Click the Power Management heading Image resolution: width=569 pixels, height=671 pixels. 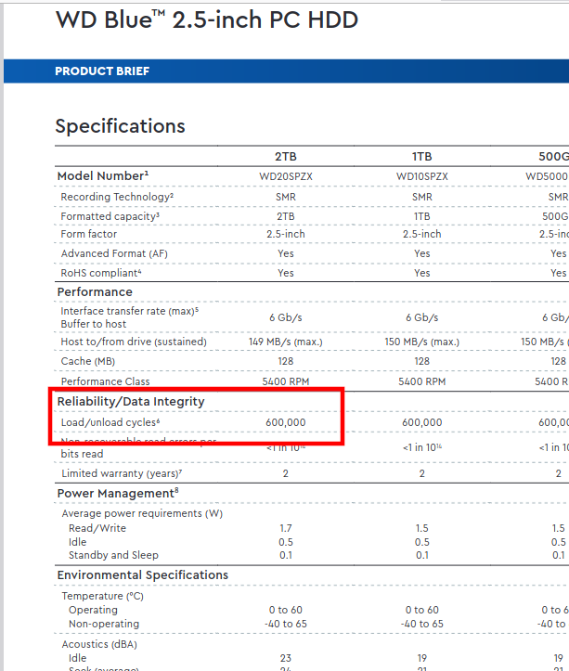pyautogui.click(x=118, y=494)
